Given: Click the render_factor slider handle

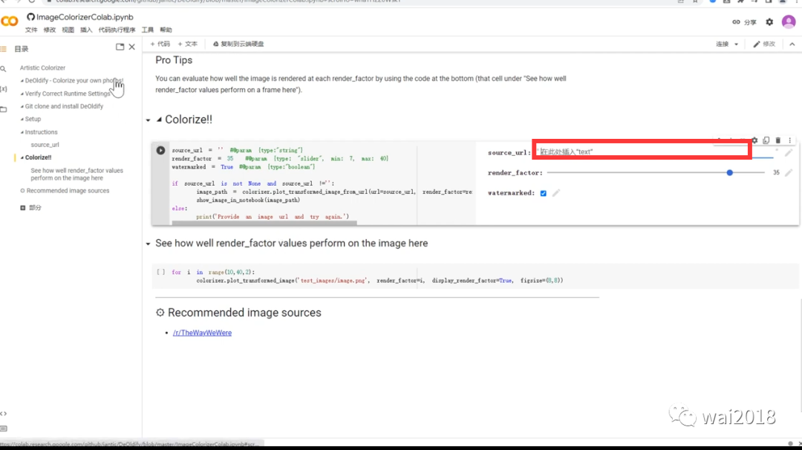Looking at the screenshot, I should pyautogui.click(x=730, y=173).
